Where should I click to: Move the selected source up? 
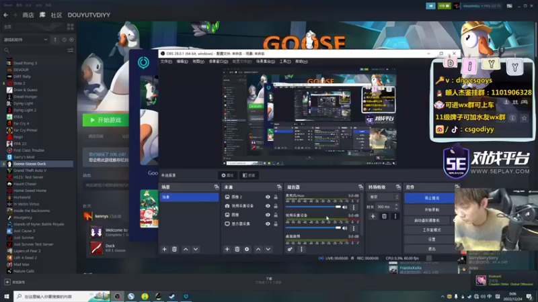click(x=258, y=249)
